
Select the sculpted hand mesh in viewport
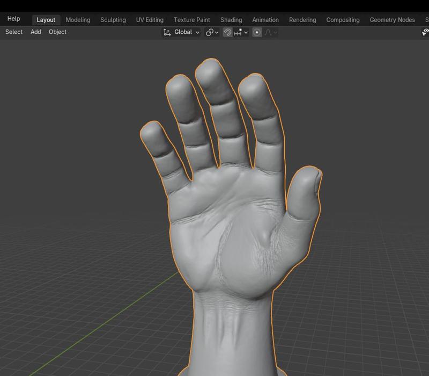231,242
